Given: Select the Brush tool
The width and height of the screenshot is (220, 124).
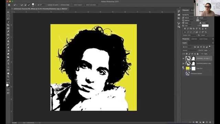Looking at the screenshot, I should (x=8, y=38).
